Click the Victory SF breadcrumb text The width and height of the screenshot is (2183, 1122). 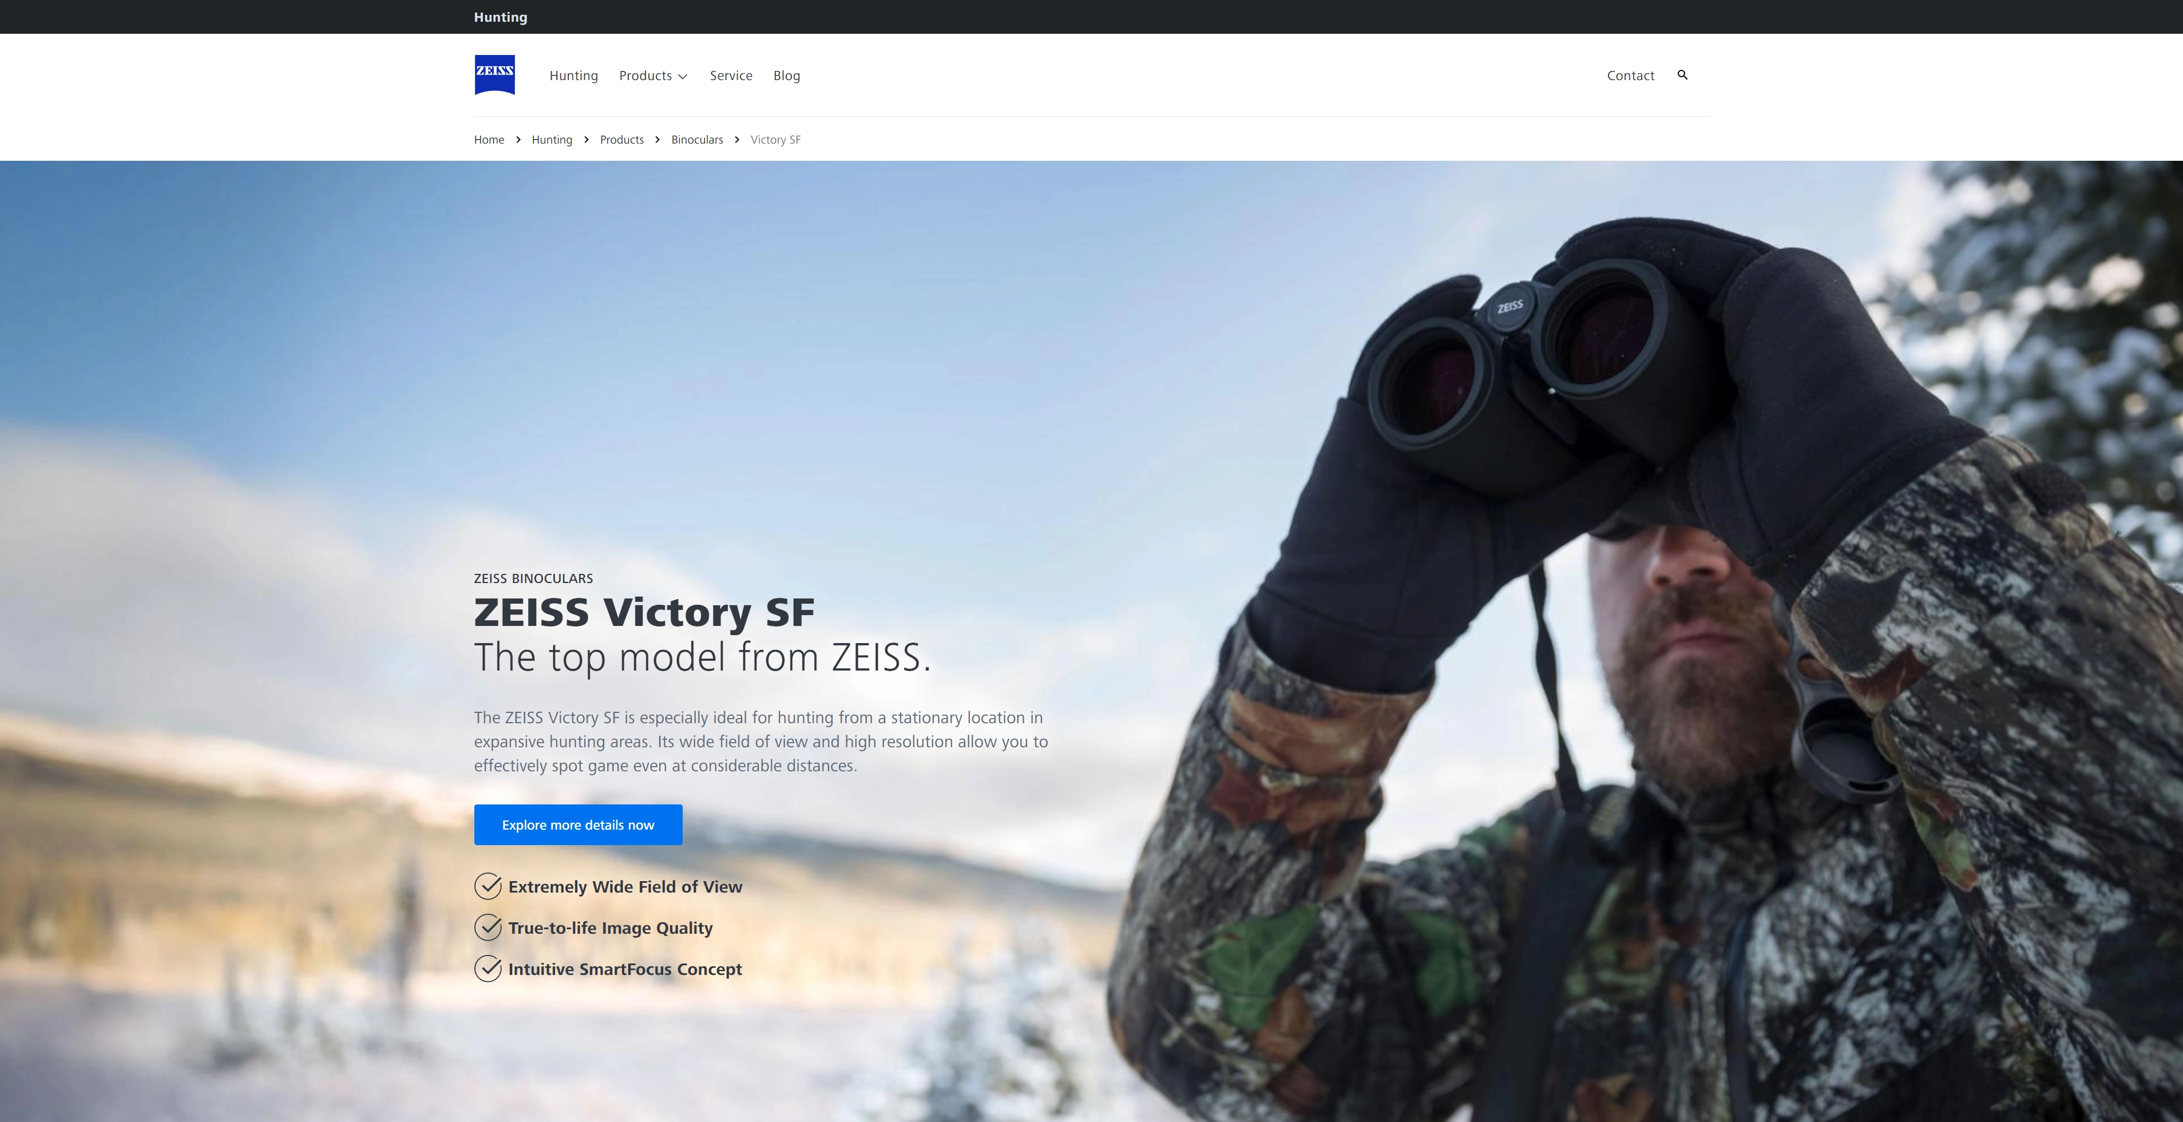point(775,140)
